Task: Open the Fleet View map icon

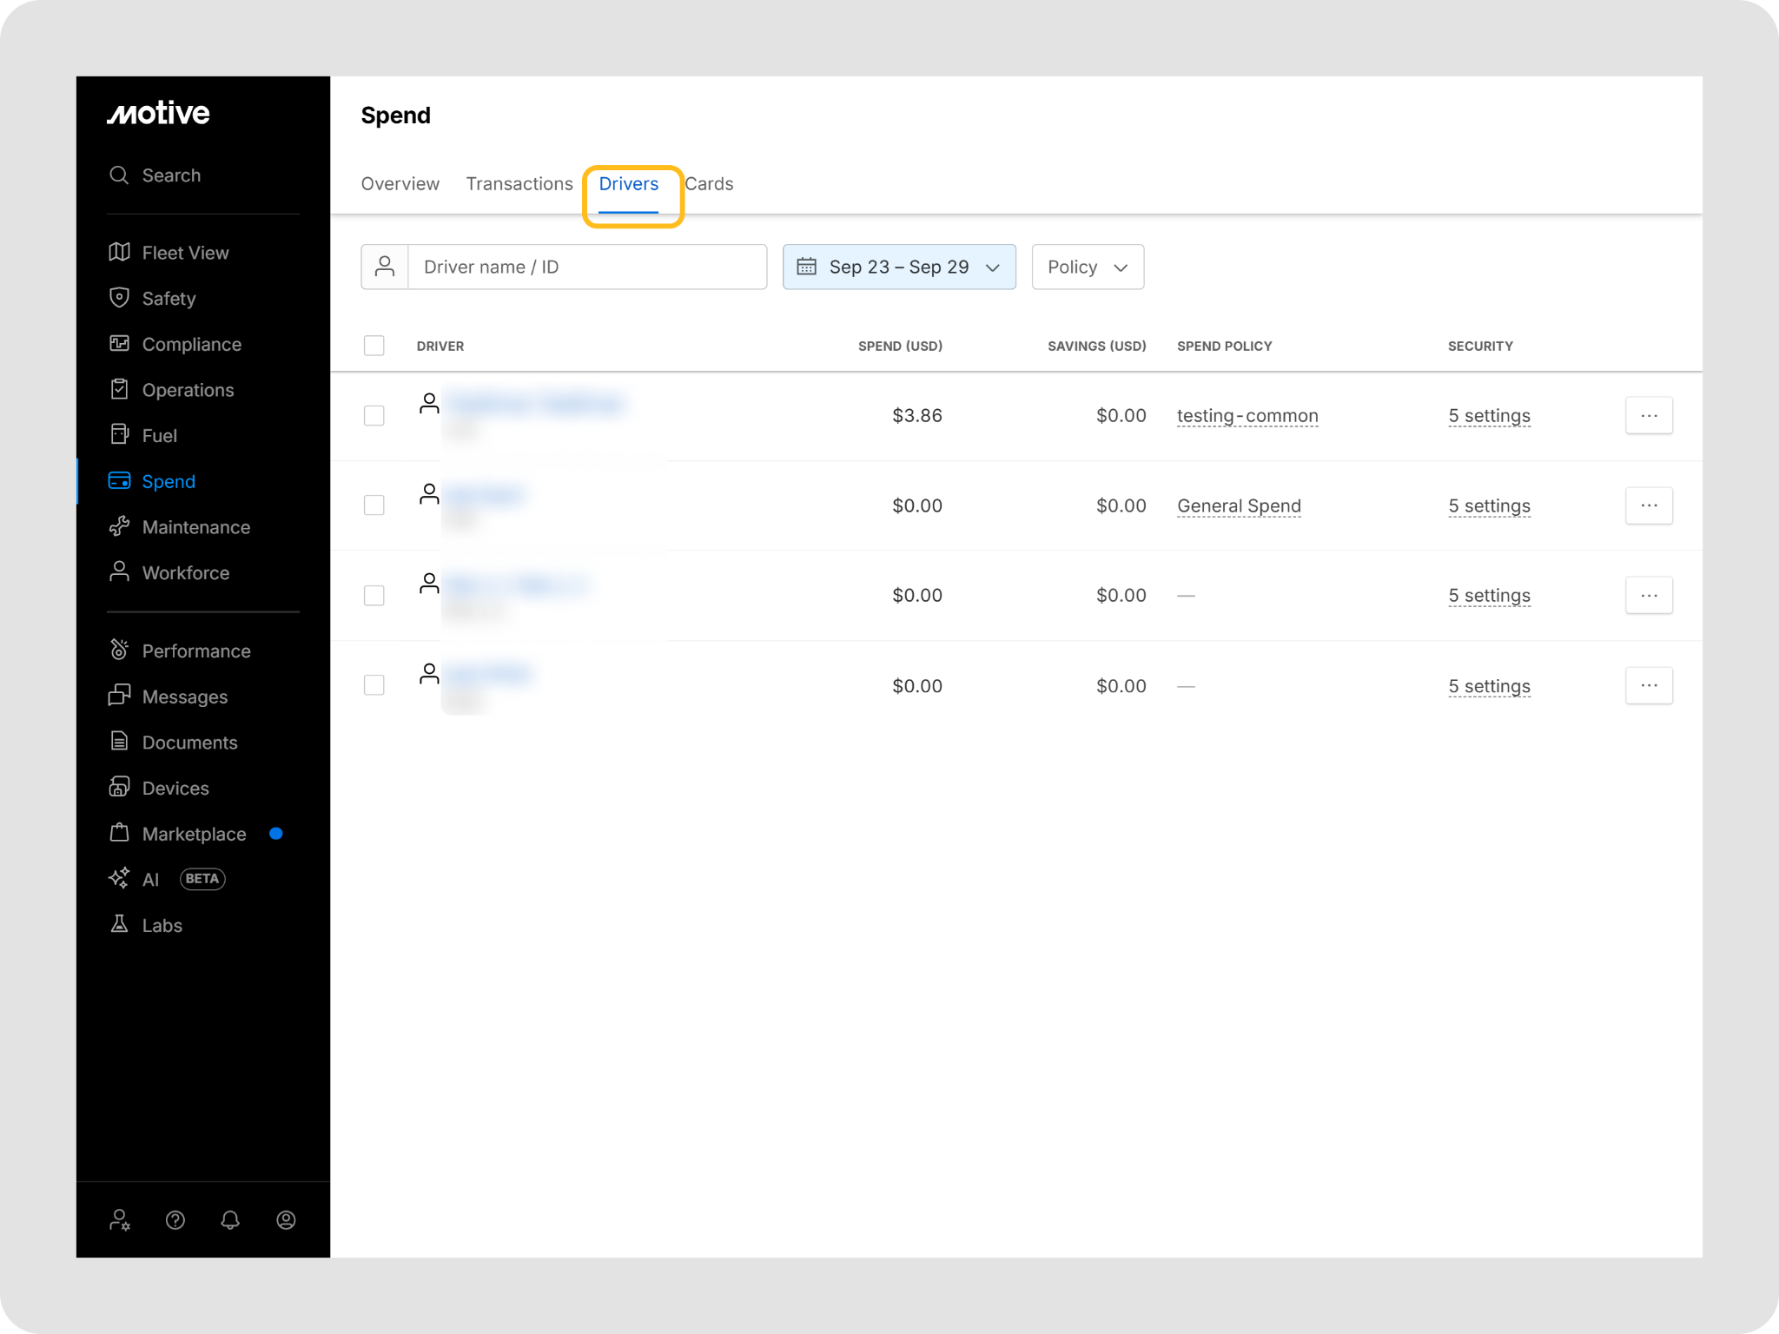Action: (119, 252)
